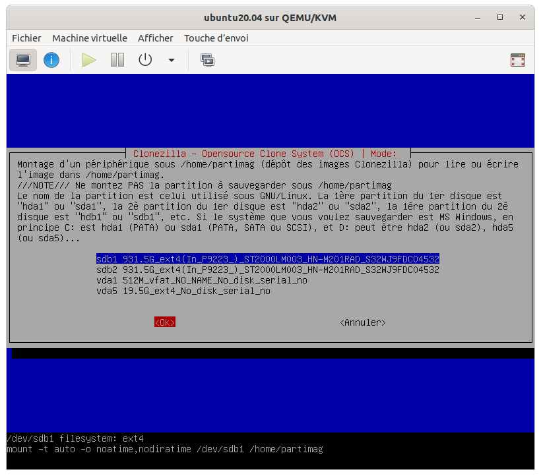Open the Afficher menu
The width and height of the screenshot is (541, 476).
pos(155,38)
